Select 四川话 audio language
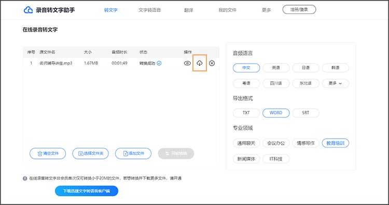The width and height of the screenshot is (389, 205). 276,83
